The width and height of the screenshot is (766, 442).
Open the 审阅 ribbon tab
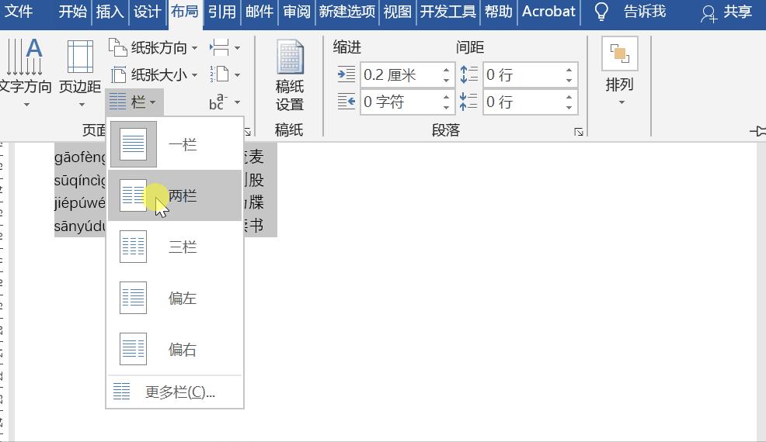297,11
